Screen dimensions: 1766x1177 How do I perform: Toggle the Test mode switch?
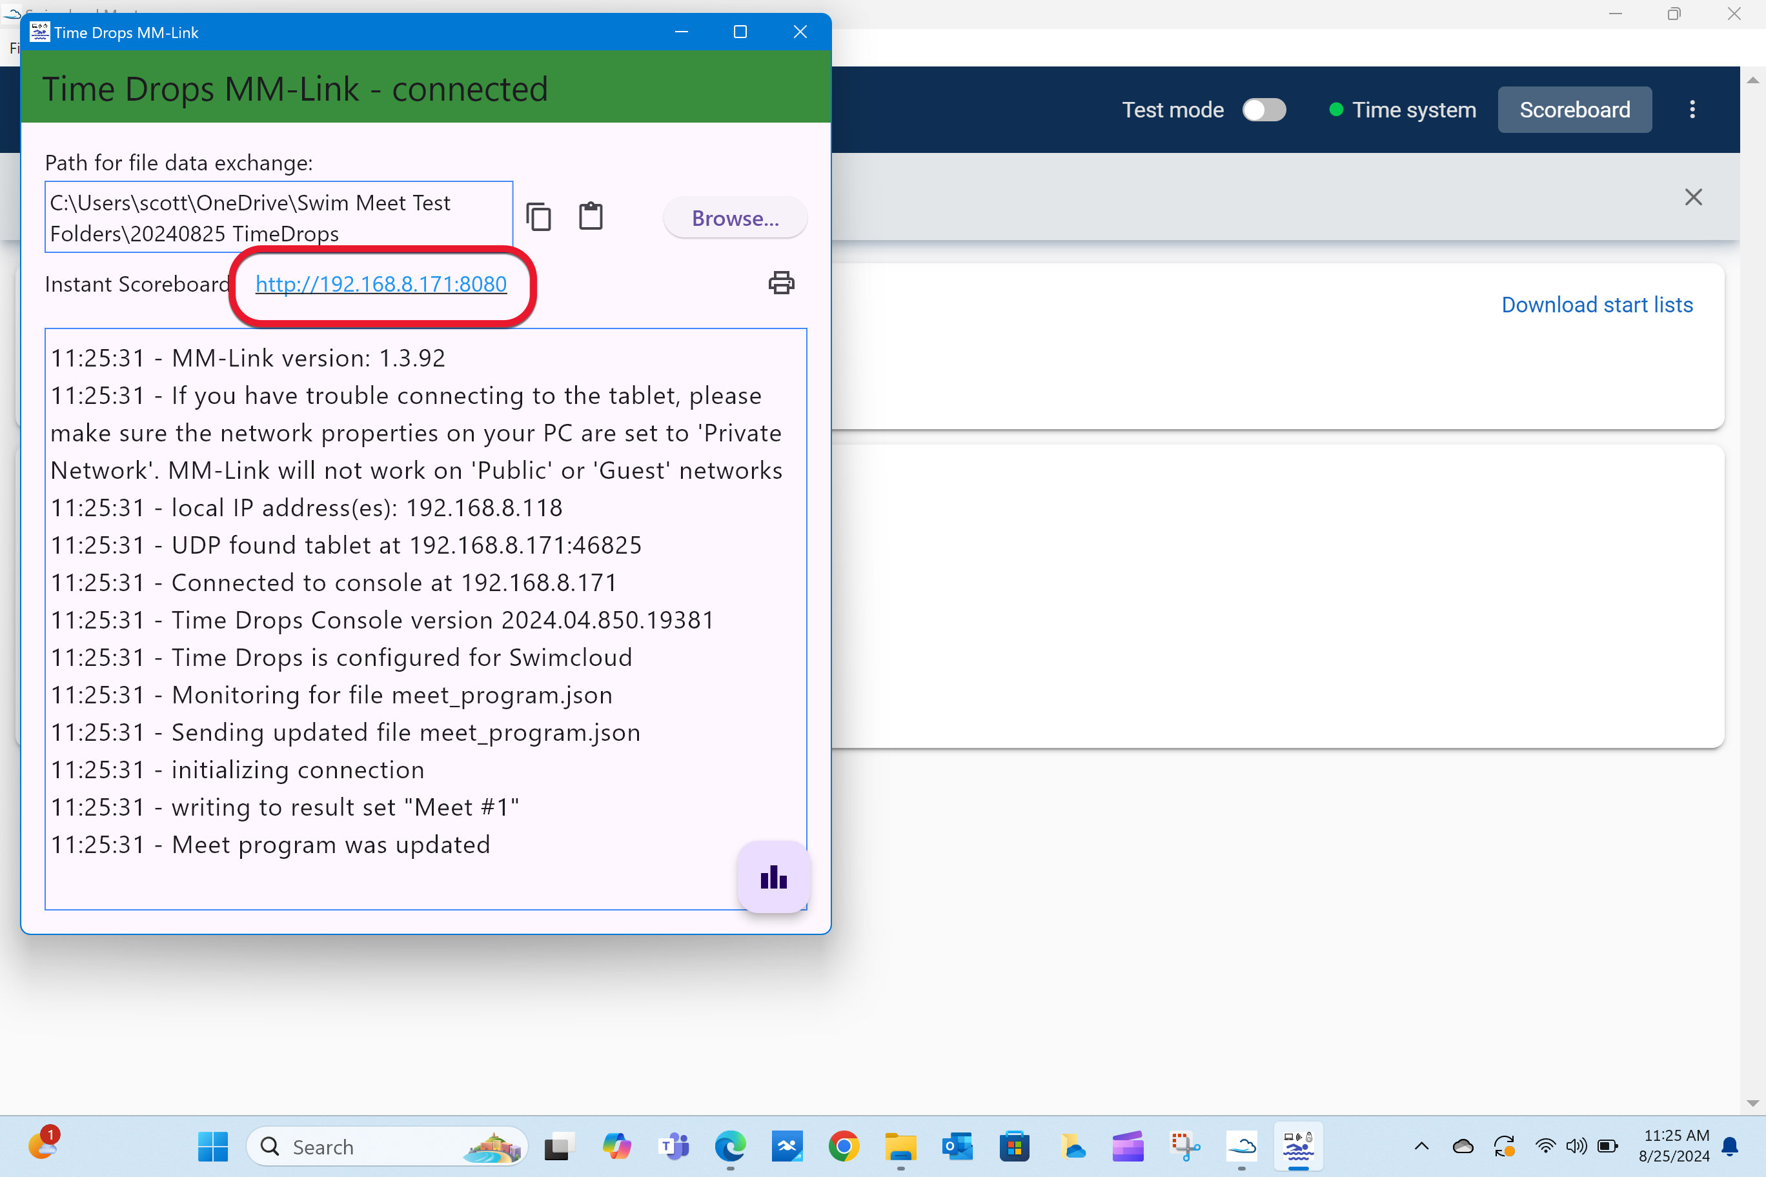1264,110
